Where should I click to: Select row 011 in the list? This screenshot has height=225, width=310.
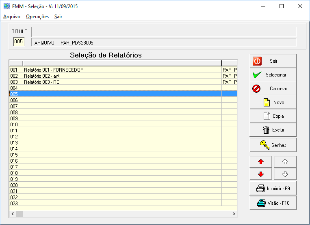(x=123, y=131)
